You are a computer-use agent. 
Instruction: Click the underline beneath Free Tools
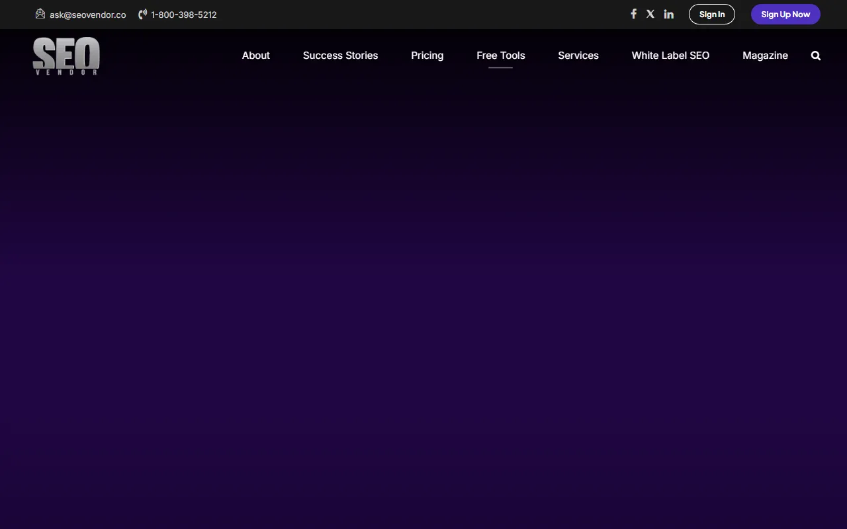click(500, 67)
